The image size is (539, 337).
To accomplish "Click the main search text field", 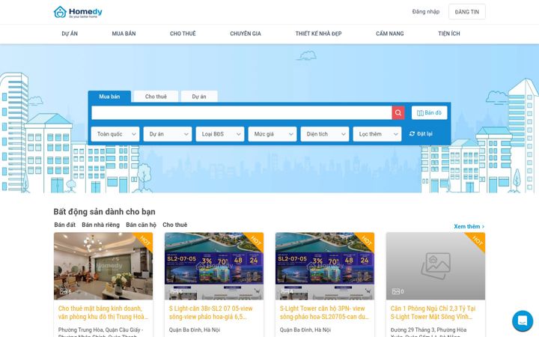I will coord(242,113).
